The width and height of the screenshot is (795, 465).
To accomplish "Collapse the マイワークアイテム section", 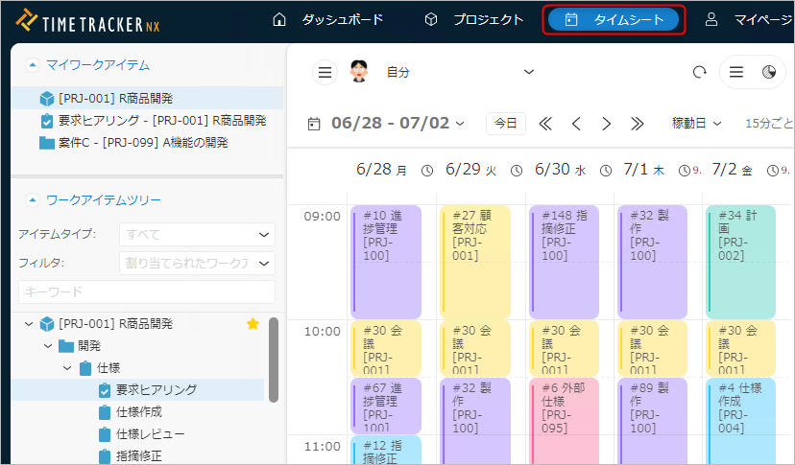I will tap(33, 65).
